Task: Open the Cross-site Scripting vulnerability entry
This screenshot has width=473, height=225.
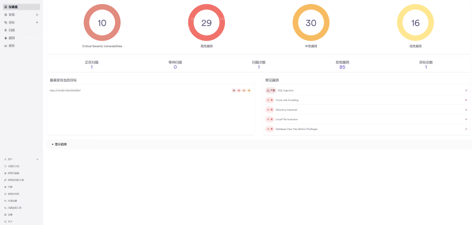Action: [x=287, y=100]
